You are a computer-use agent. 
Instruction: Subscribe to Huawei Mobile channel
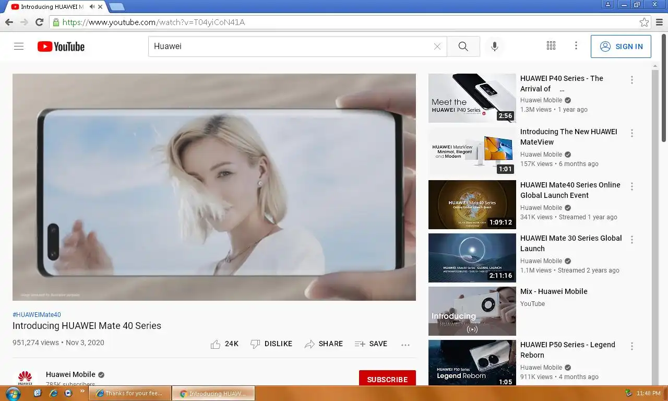pyautogui.click(x=387, y=378)
